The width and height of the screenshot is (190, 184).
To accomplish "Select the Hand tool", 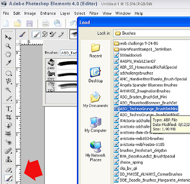I will (8, 54).
